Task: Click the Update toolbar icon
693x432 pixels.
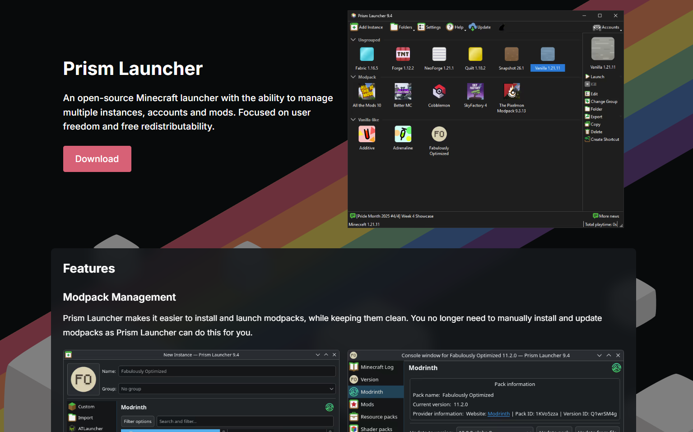Action: [x=473, y=28]
